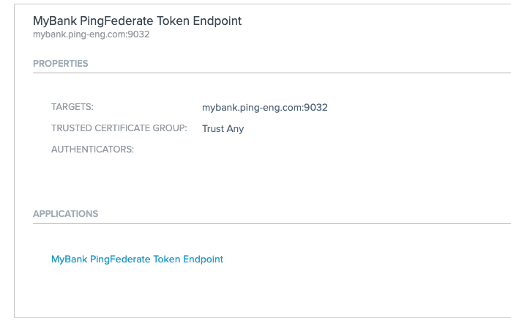Select the APPLICATIONS section header
Screen dimensions: 511x324
pos(65,214)
